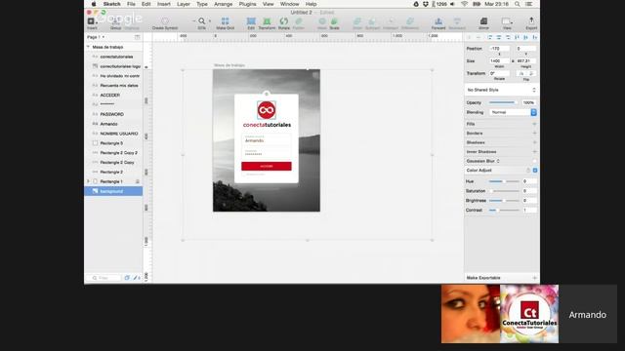Toggle the size proportion lock

point(513,61)
